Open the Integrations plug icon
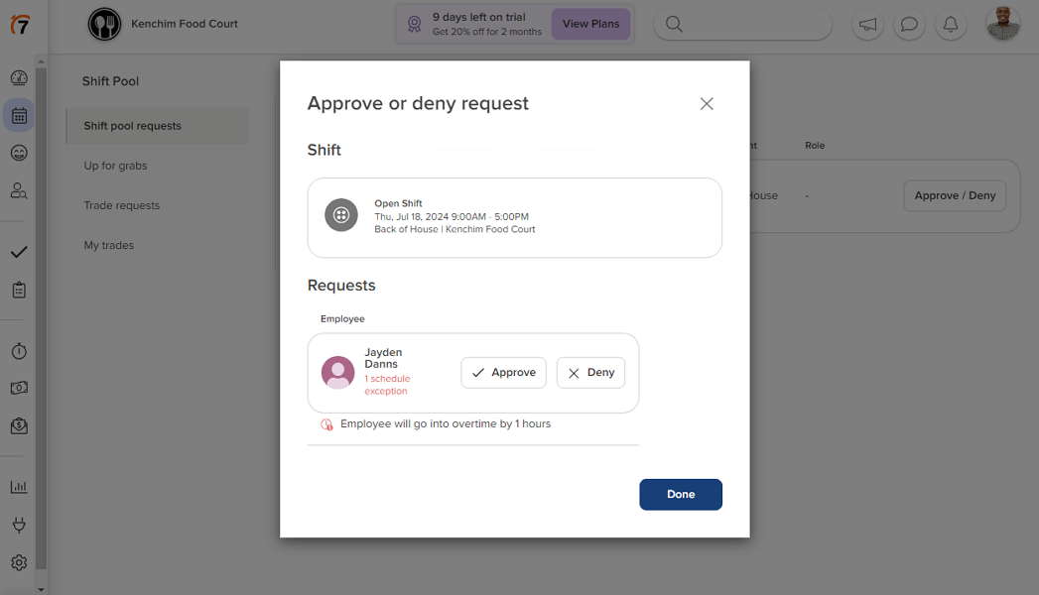 [x=19, y=524]
